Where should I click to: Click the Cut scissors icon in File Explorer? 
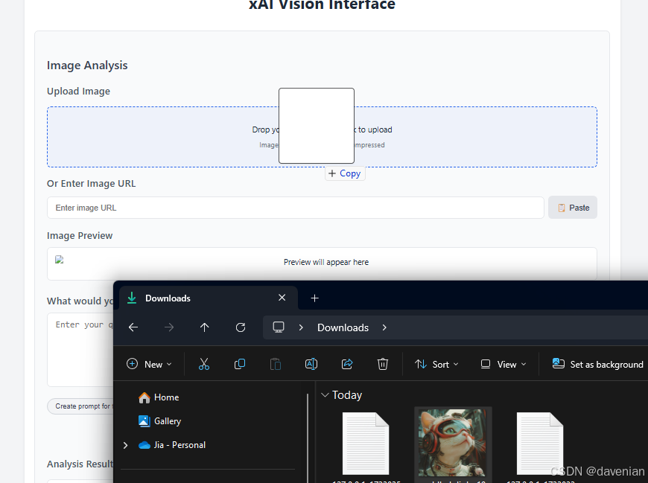[x=204, y=364]
